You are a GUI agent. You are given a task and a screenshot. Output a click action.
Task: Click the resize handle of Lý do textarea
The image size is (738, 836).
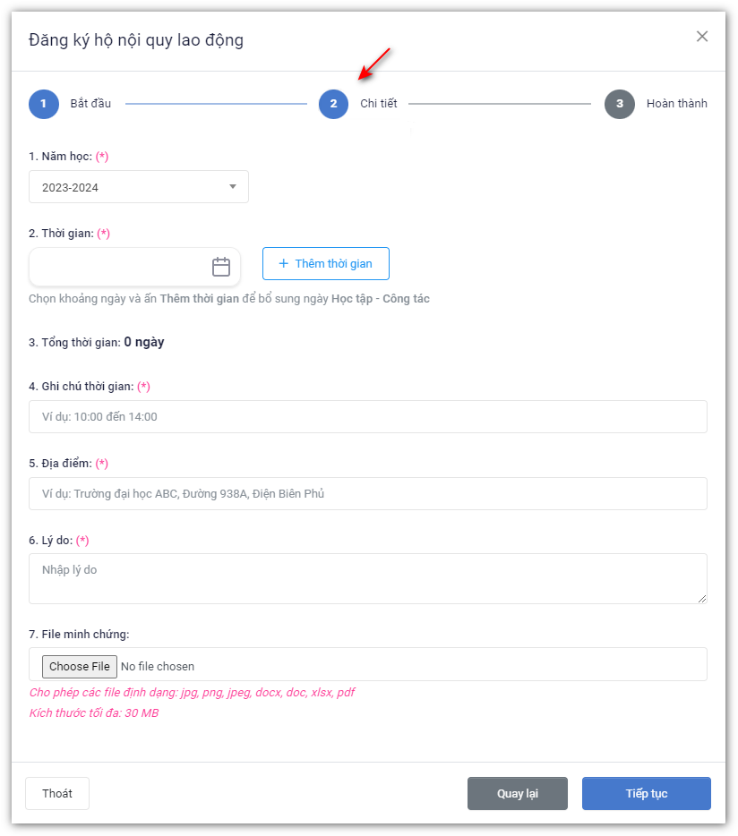pyautogui.click(x=701, y=598)
